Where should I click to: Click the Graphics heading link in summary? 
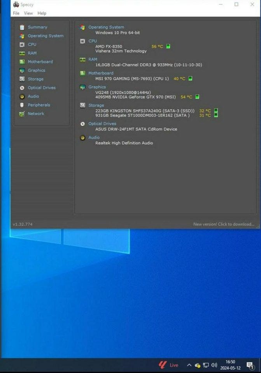(x=97, y=87)
